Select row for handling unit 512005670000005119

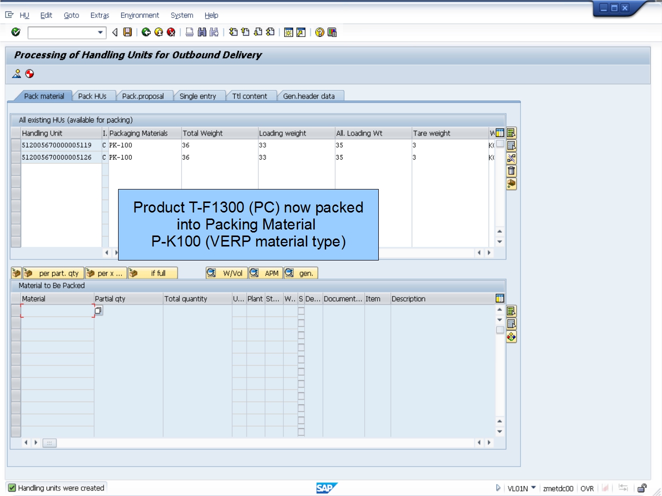click(x=16, y=145)
